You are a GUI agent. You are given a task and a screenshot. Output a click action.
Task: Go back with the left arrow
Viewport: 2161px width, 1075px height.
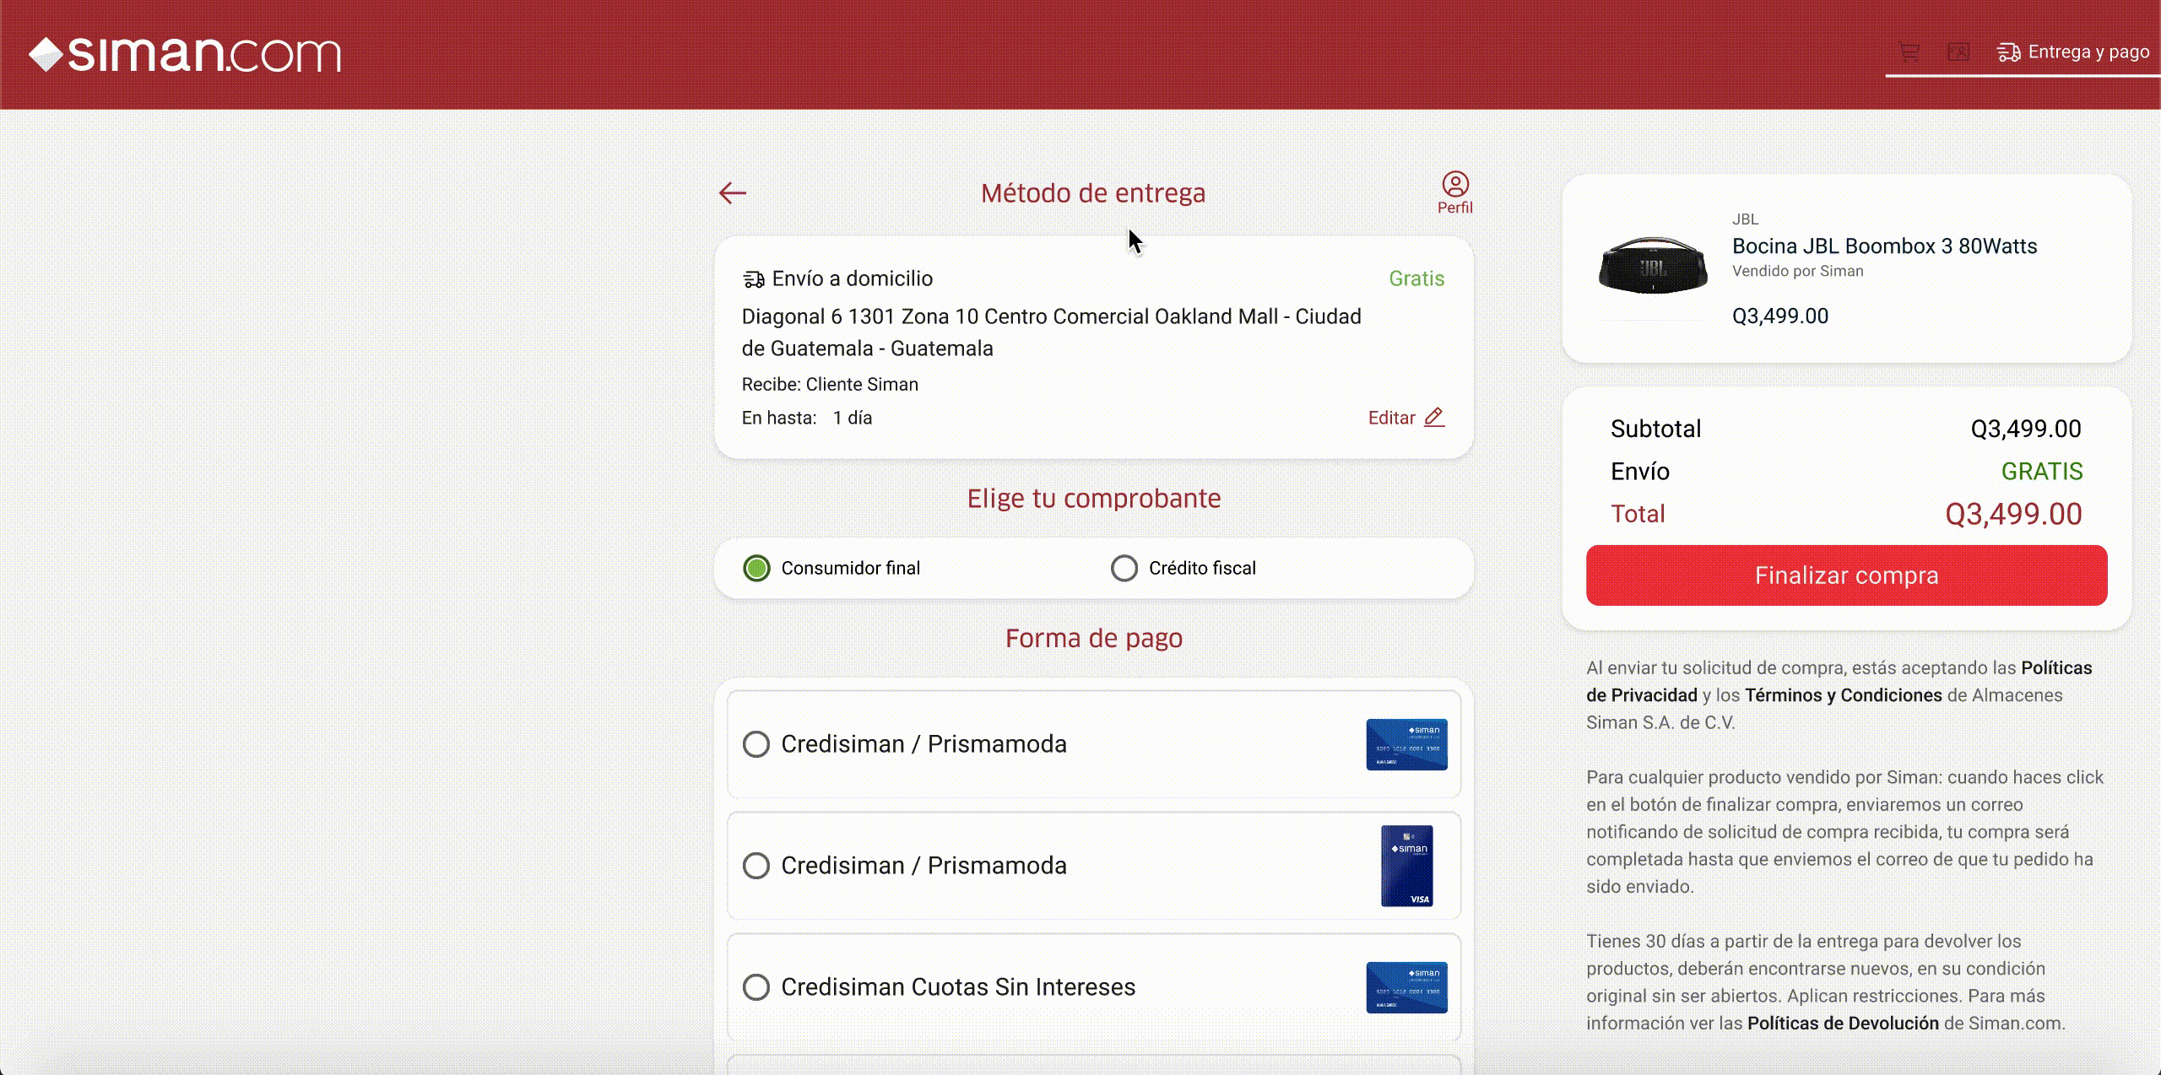coord(733,193)
